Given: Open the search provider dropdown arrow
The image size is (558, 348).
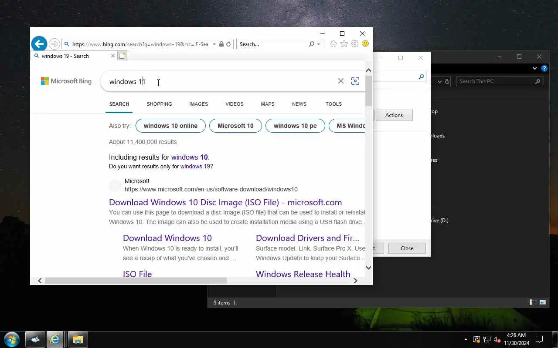Looking at the screenshot, I should 319,44.
